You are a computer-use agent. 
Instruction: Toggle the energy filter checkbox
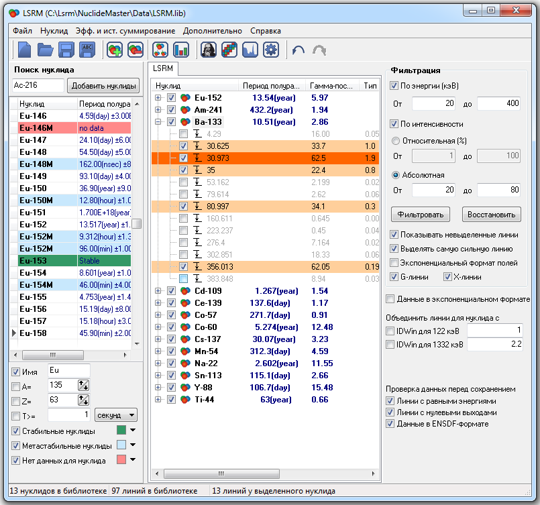click(x=394, y=86)
